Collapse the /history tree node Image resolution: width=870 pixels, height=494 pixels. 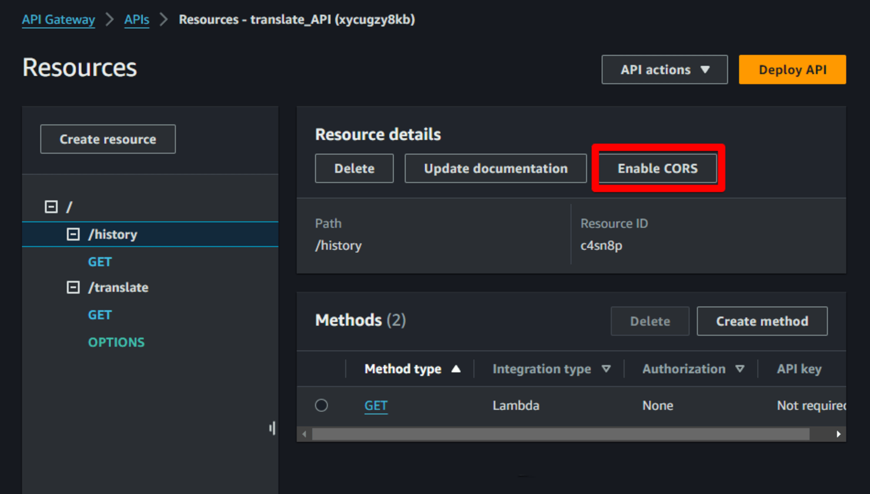tap(73, 234)
